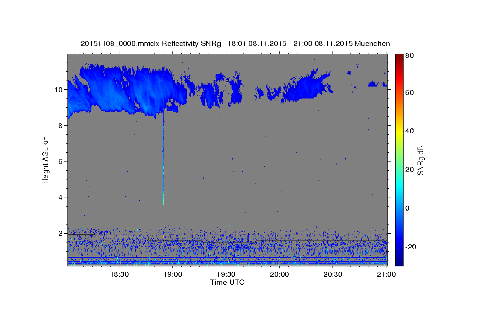Image resolution: width=479 pixels, height=319 pixels.
Task: Click the 21:00 time tick label
Action: (x=386, y=275)
